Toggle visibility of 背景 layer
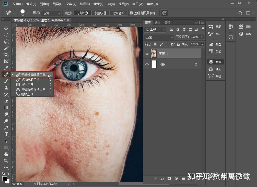 point(147,65)
